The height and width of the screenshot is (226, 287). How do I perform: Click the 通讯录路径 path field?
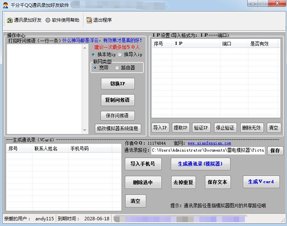coord(208,150)
